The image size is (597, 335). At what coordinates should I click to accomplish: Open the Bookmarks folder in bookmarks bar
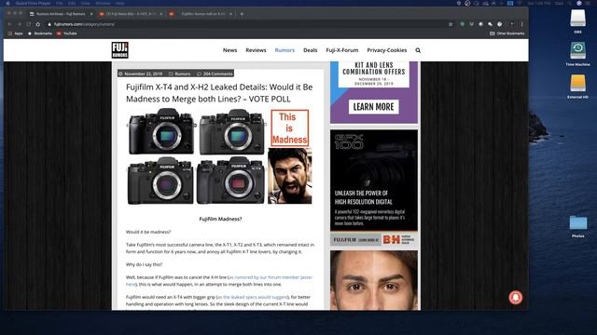pos(40,33)
